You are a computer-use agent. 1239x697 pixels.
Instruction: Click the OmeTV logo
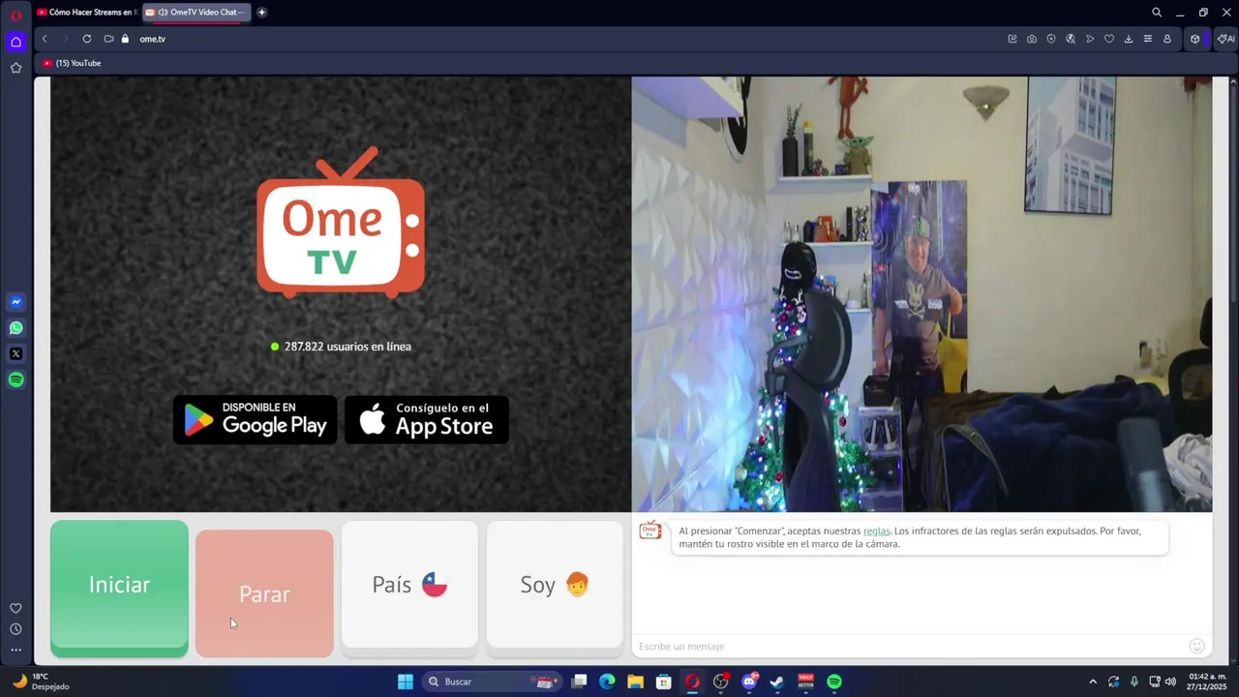341,223
